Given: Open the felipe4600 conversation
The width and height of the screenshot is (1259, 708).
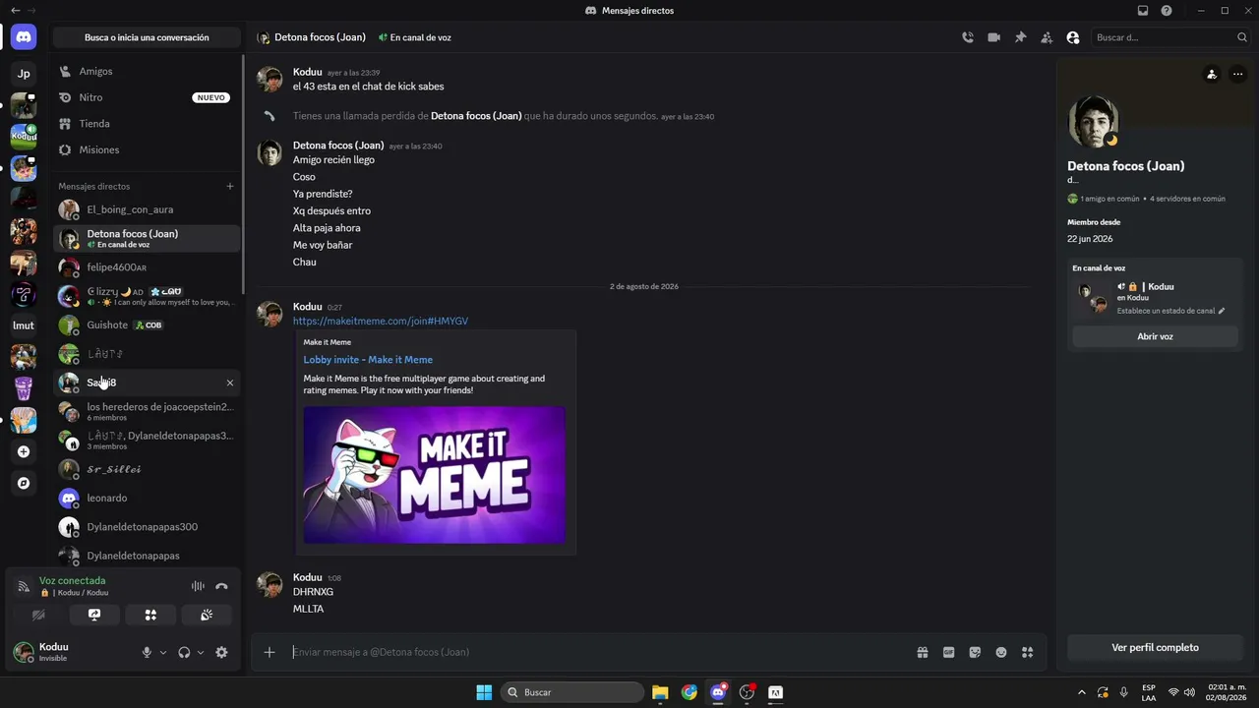Looking at the screenshot, I should (x=147, y=267).
